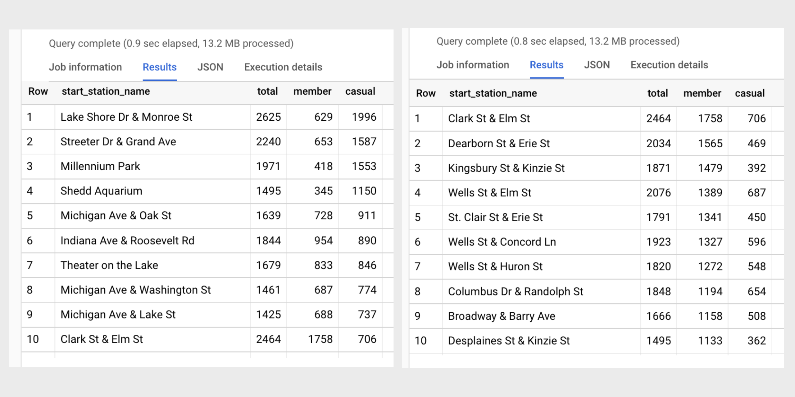
Task: Click left panel Query complete status text
Action: (x=171, y=43)
